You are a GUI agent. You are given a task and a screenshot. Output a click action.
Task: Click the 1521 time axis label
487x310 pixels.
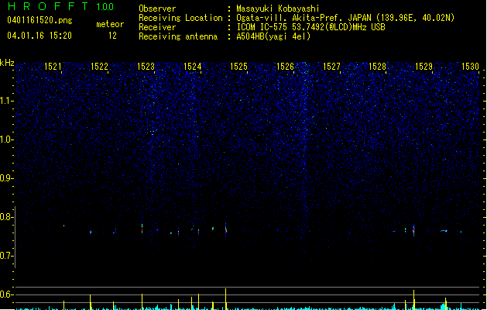(53, 67)
